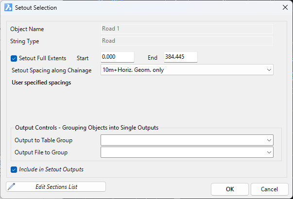The height and width of the screenshot is (199, 293).
Task: Dismiss the dialog using the Cancel button
Action: [x=269, y=189]
